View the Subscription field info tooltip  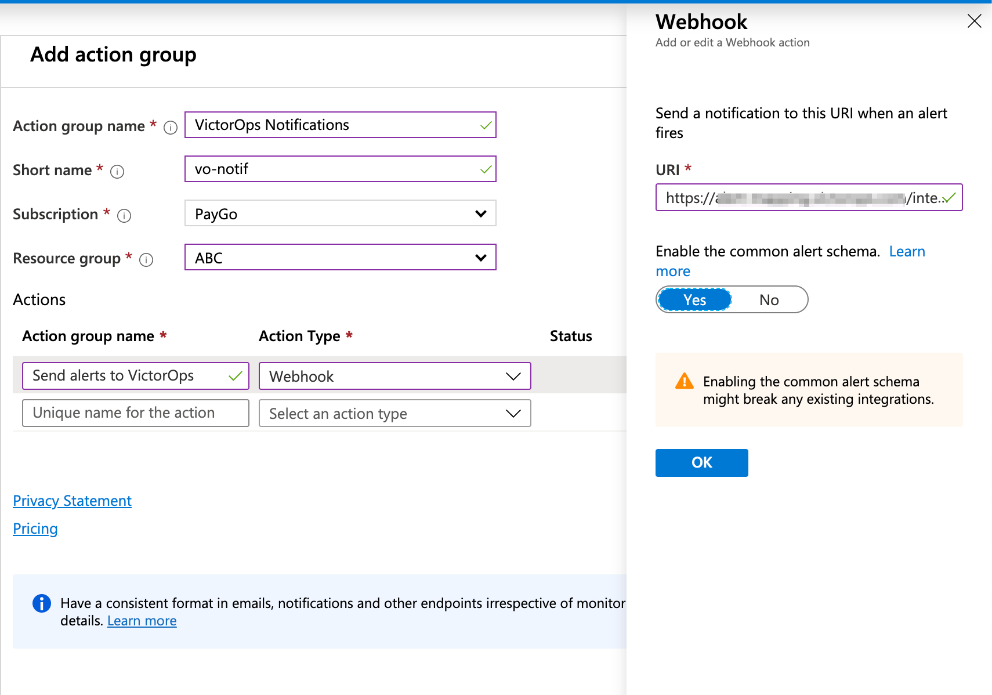pos(124,216)
